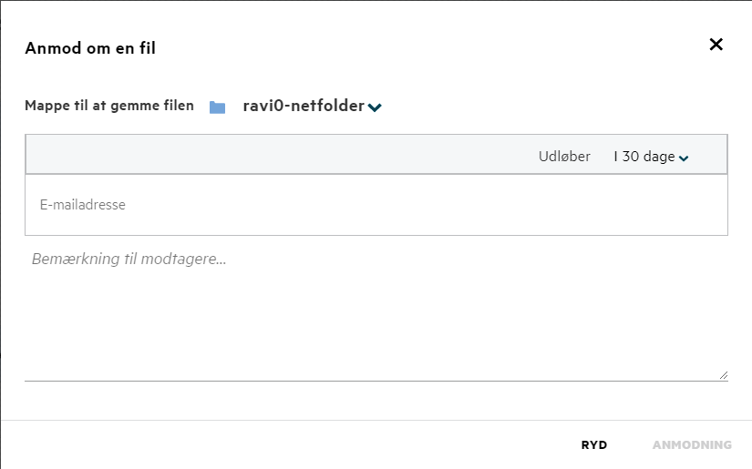Expand the chevron beside ravi0-netfolder
752x469 pixels.
coord(375,107)
